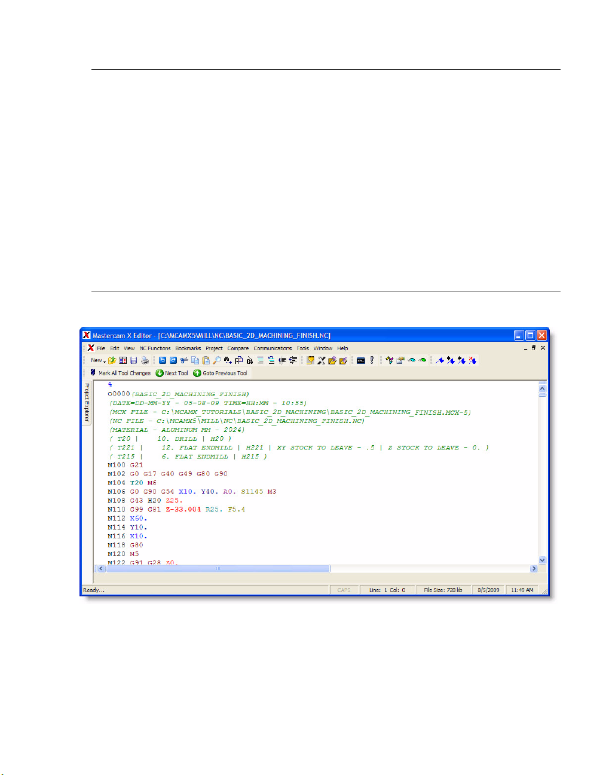
Task: Click the Copy icon in toolbar
Action: click(x=195, y=360)
